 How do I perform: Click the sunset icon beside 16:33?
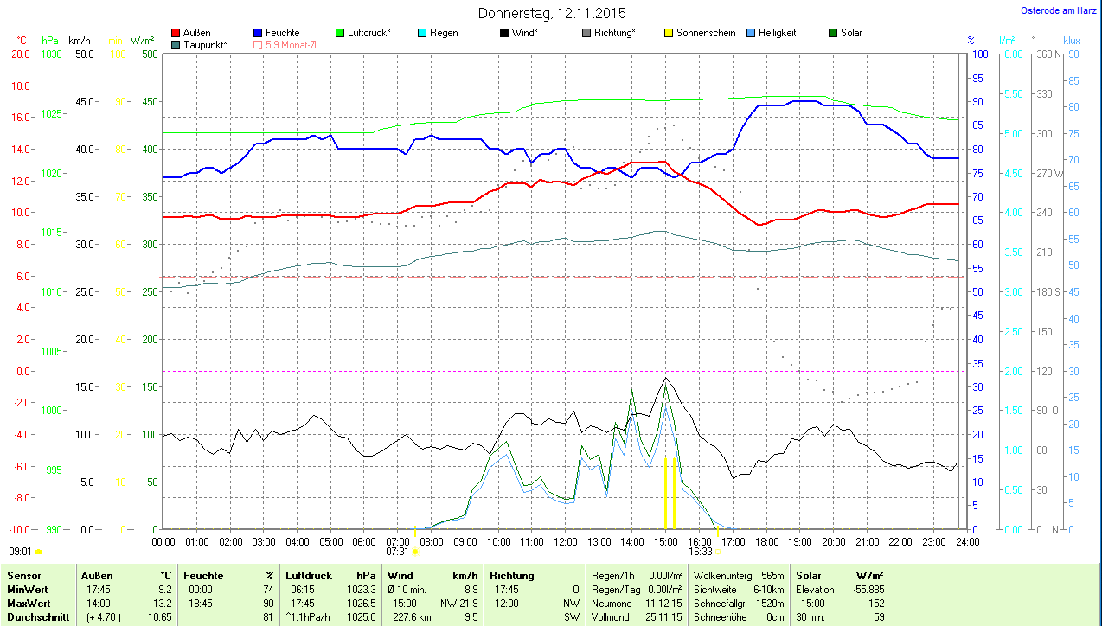pyautogui.click(x=719, y=551)
